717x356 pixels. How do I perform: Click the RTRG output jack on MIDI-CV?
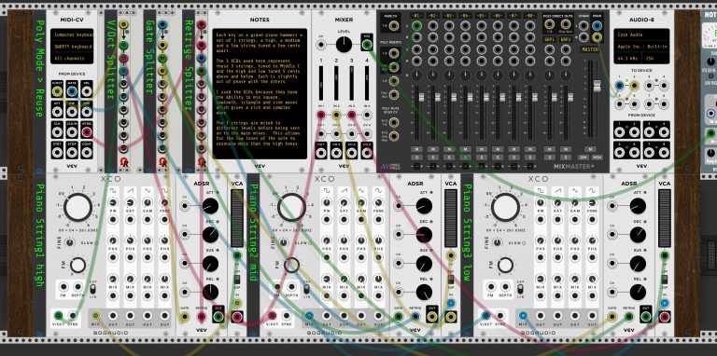click(87, 132)
